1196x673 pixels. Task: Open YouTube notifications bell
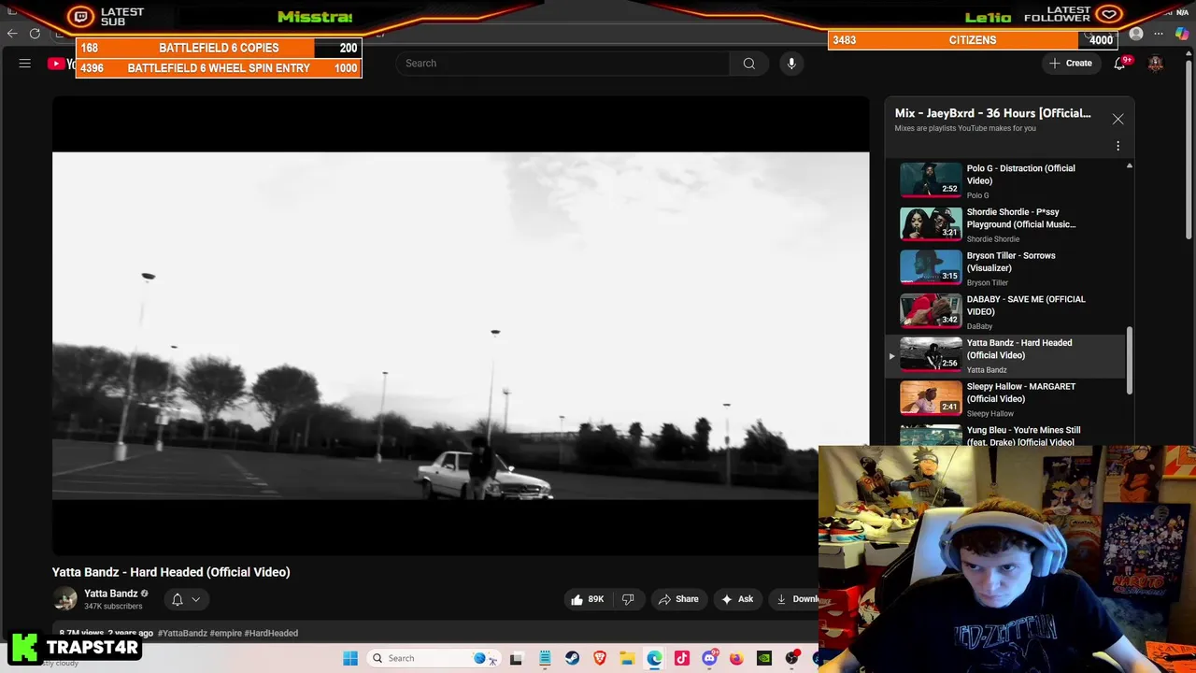click(x=1119, y=64)
